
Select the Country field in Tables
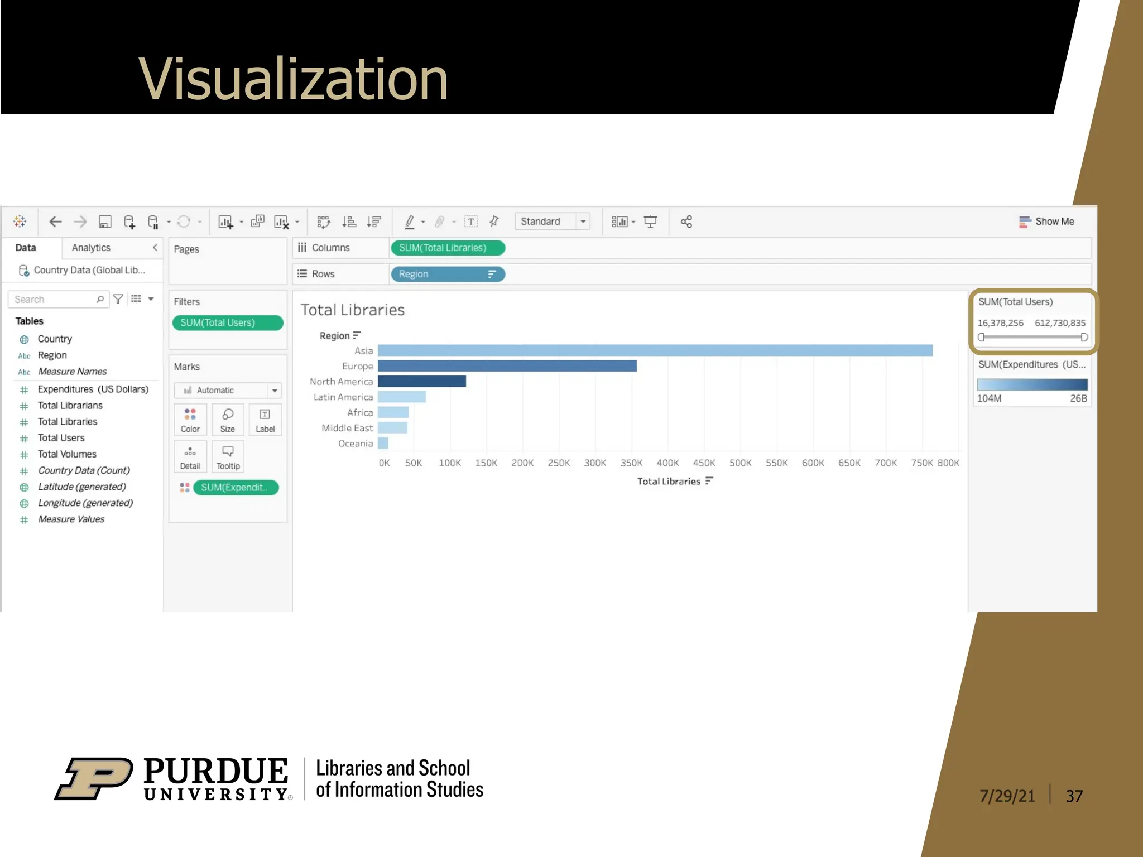coord(55,339)
